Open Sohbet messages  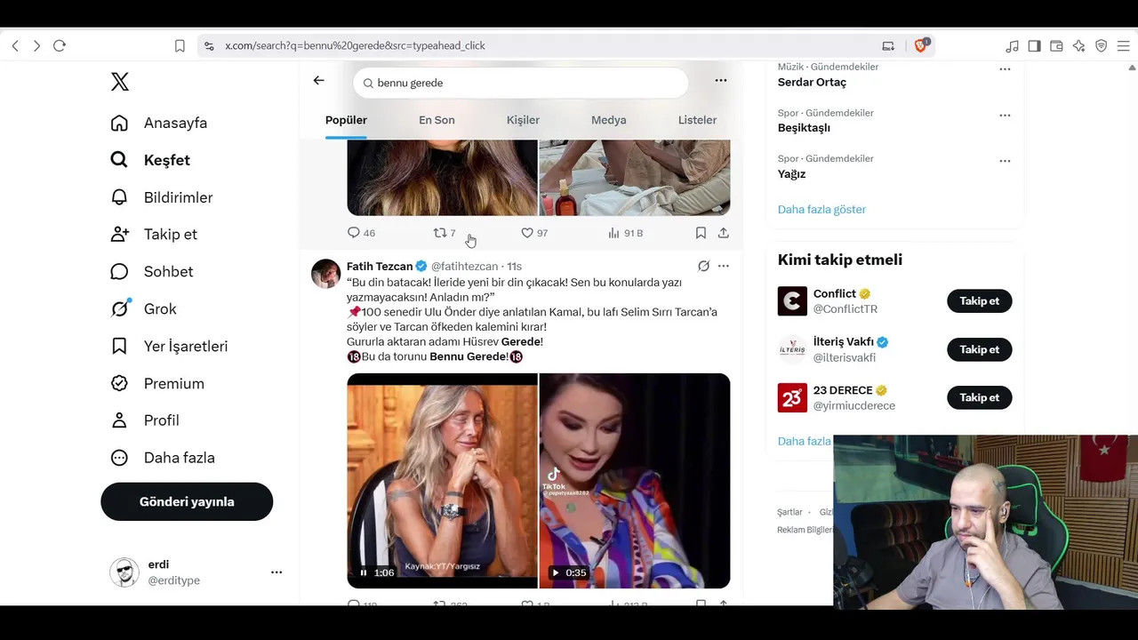[x=151, y=272]
